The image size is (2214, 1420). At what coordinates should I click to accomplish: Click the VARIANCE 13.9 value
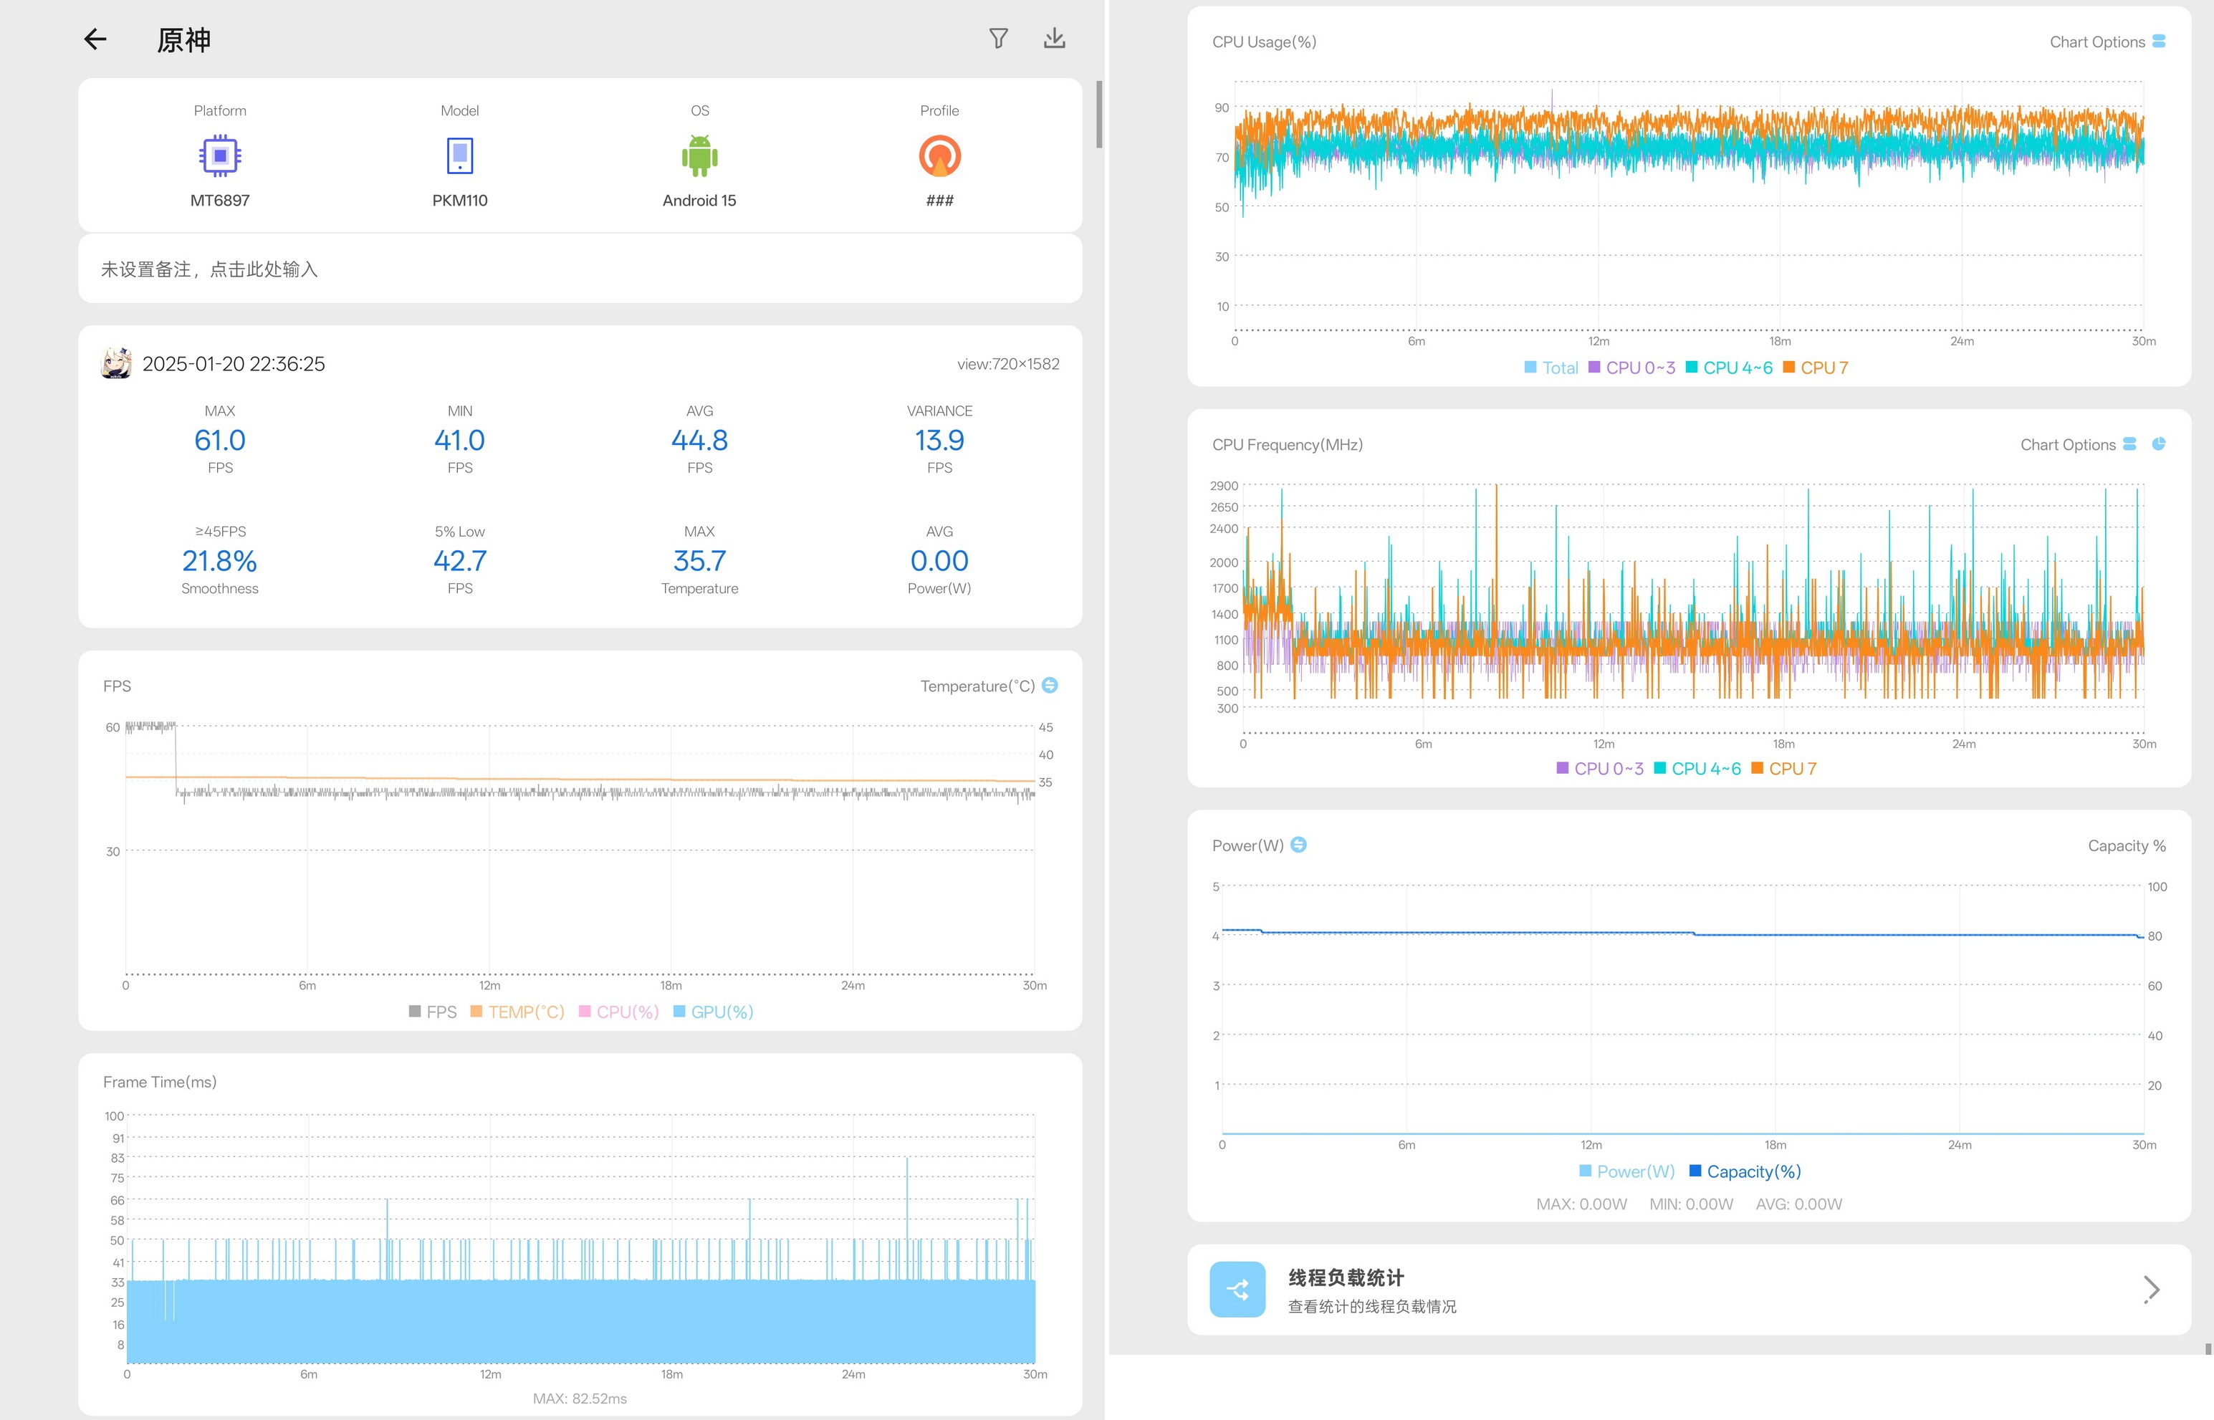point(939,440)
